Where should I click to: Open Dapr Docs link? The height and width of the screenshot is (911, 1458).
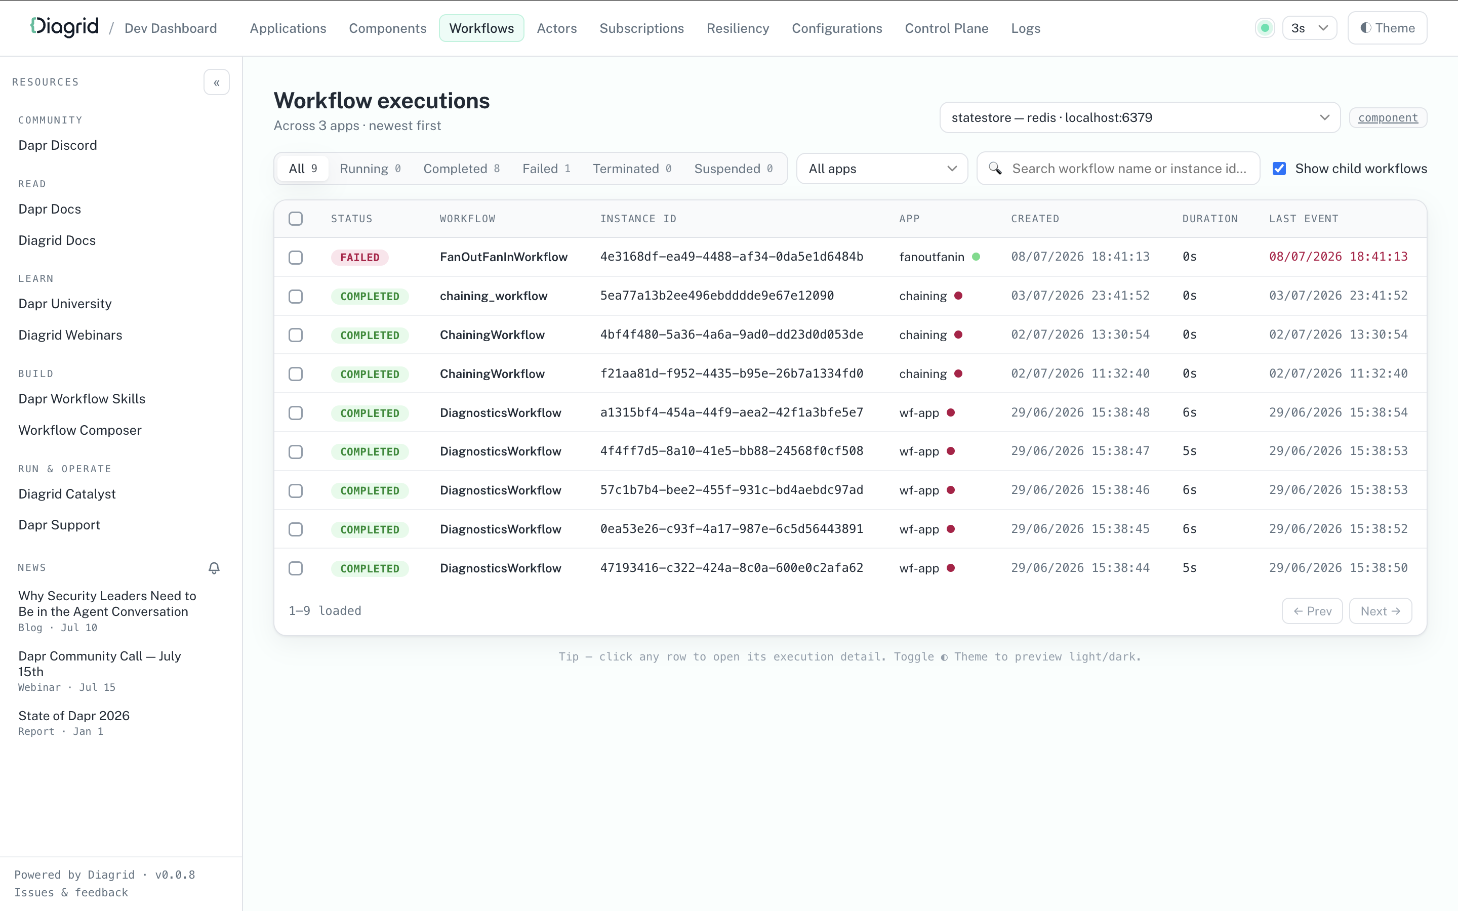pyautogui.click(x=50, y=209)
